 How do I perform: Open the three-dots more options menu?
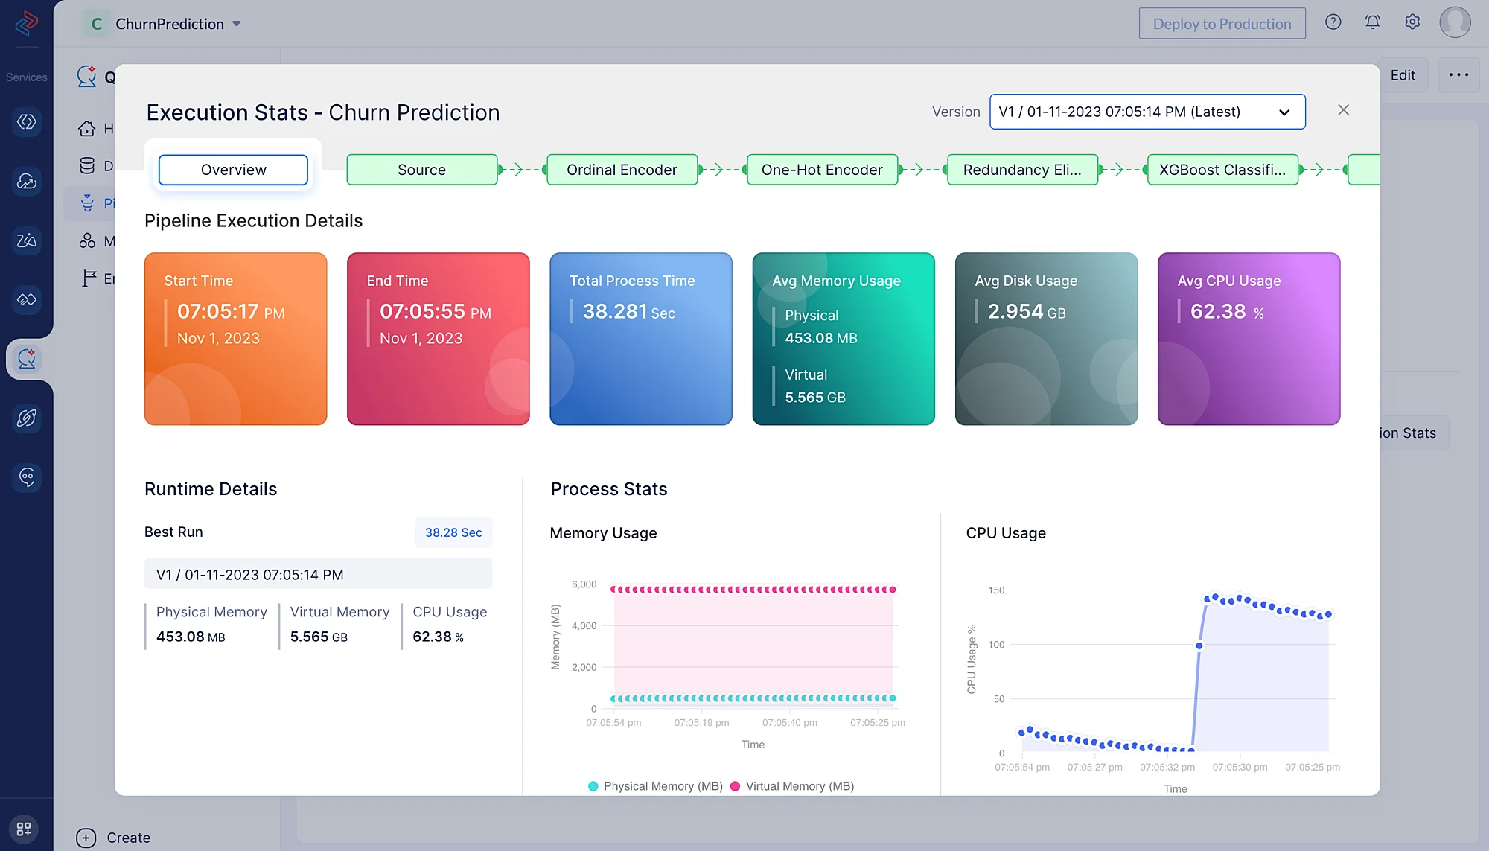tap(1458, 75)
